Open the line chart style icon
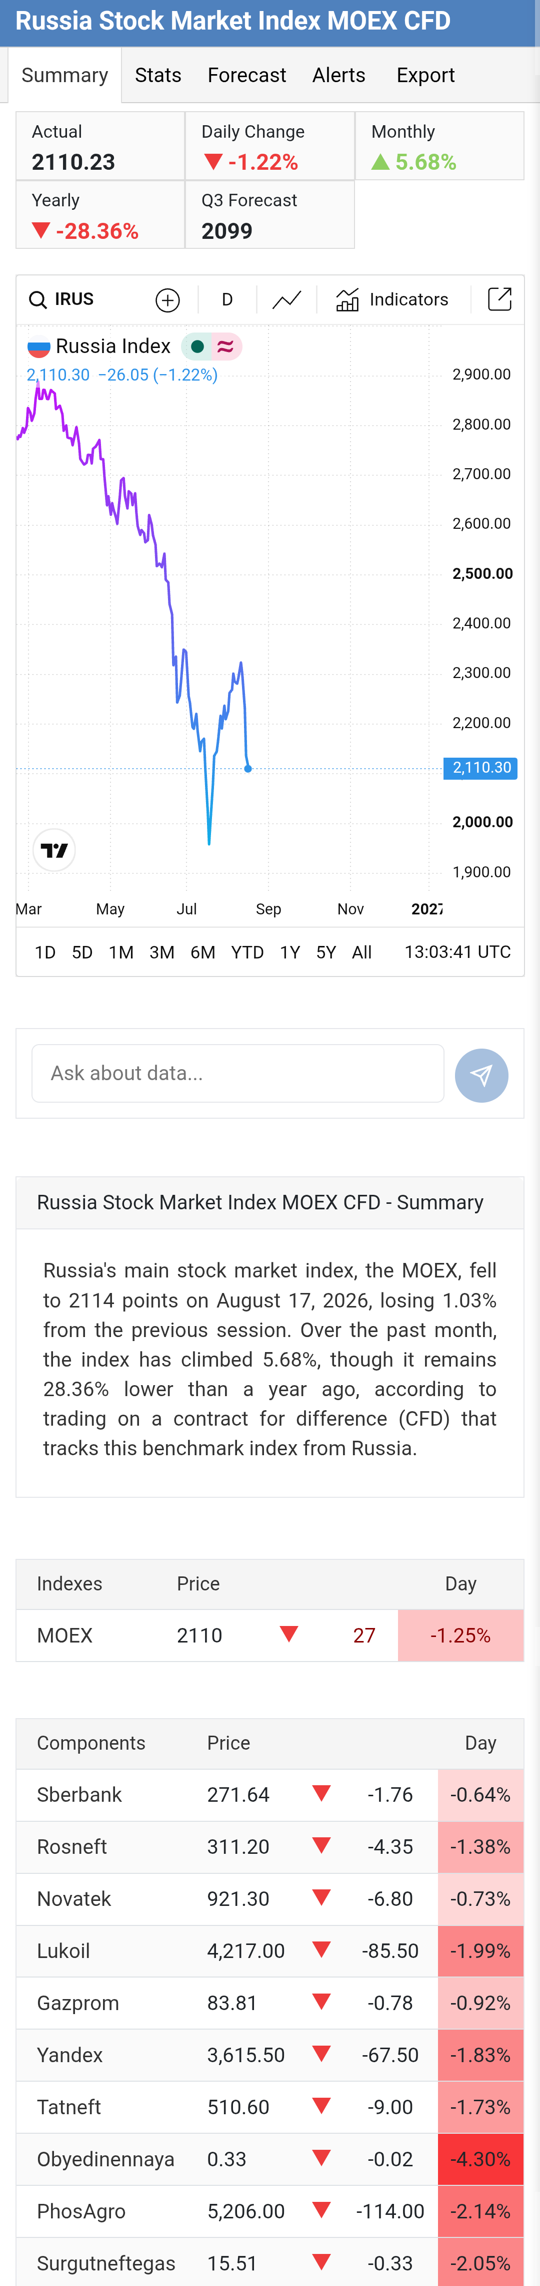 (286, 300)
